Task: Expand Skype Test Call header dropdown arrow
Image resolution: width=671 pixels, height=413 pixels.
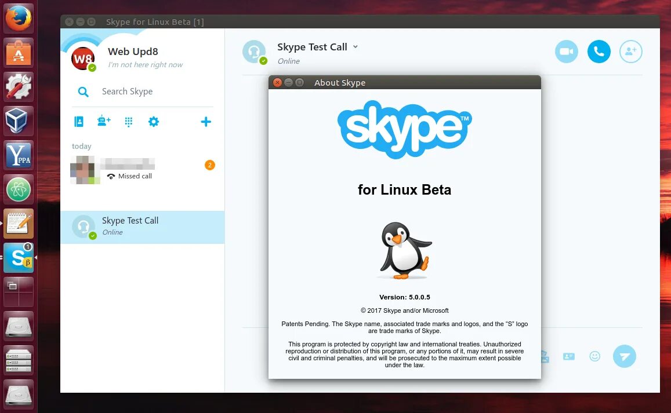Action: tap(355, 47)
